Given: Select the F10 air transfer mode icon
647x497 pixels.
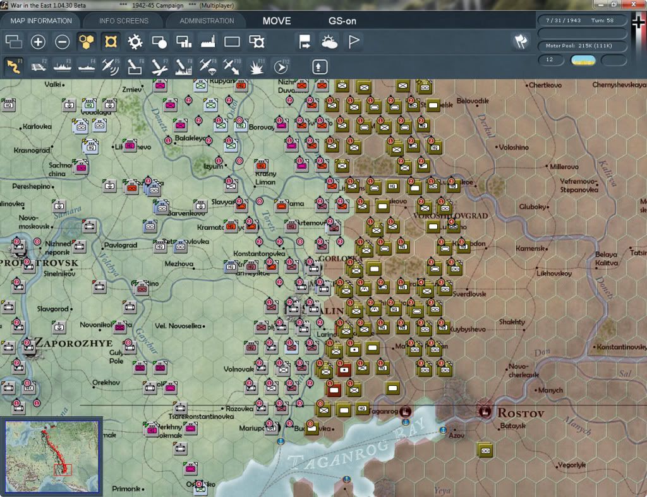Looking at the screenshot, I should pos(232,66).
